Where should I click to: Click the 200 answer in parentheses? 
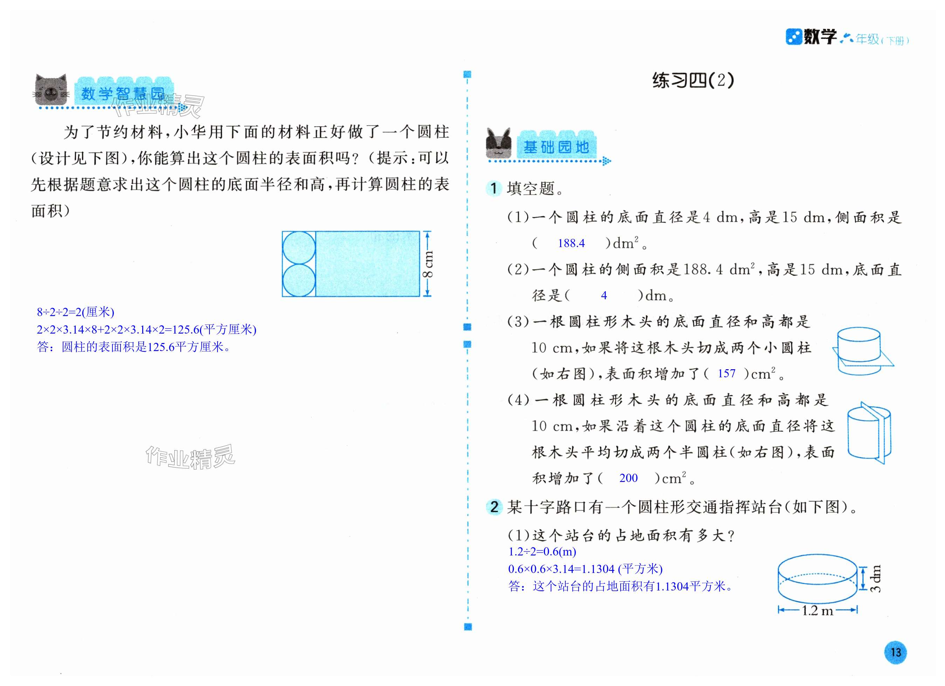(628, 478)
